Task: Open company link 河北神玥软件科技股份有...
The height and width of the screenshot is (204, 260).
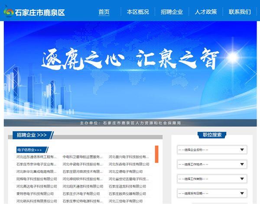Action: point(82,179)
